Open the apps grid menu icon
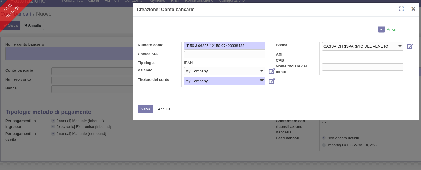The width and height of the screenshot is (421, 170). (1, 1)
